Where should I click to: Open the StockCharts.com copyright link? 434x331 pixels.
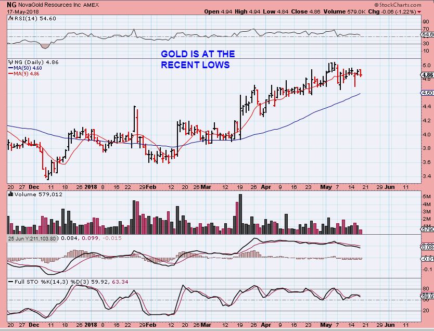point(398,5)
